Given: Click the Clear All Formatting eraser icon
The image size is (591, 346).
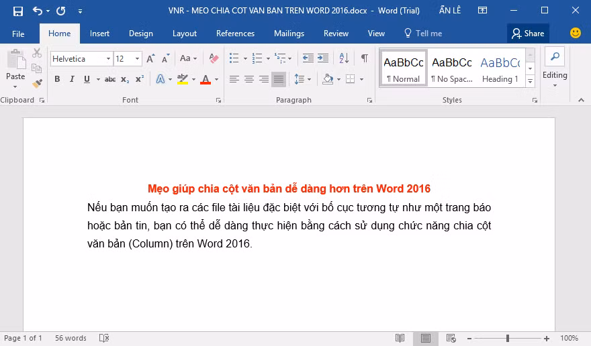Looking at the screenshot, I should click(x=214, y=59).
